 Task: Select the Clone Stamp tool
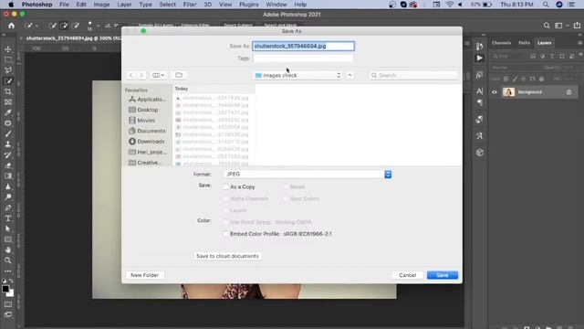8,144
